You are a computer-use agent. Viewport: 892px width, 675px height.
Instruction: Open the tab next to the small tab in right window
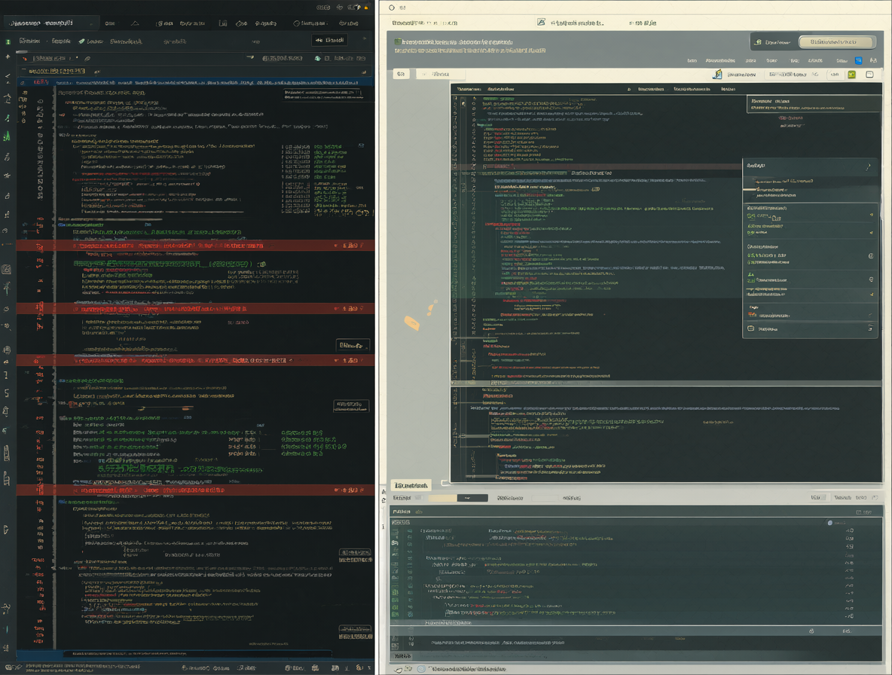(x=441, y=75)
